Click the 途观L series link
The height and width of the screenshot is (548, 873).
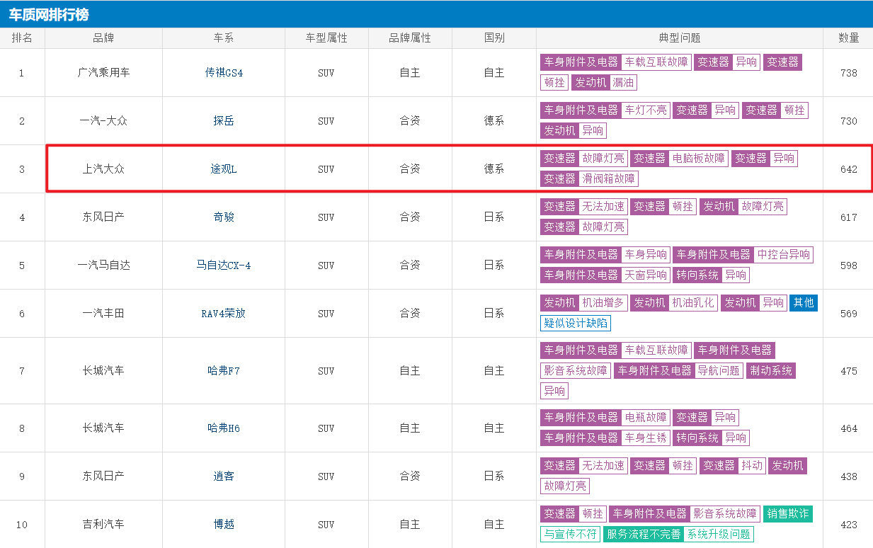pos(224,169)
